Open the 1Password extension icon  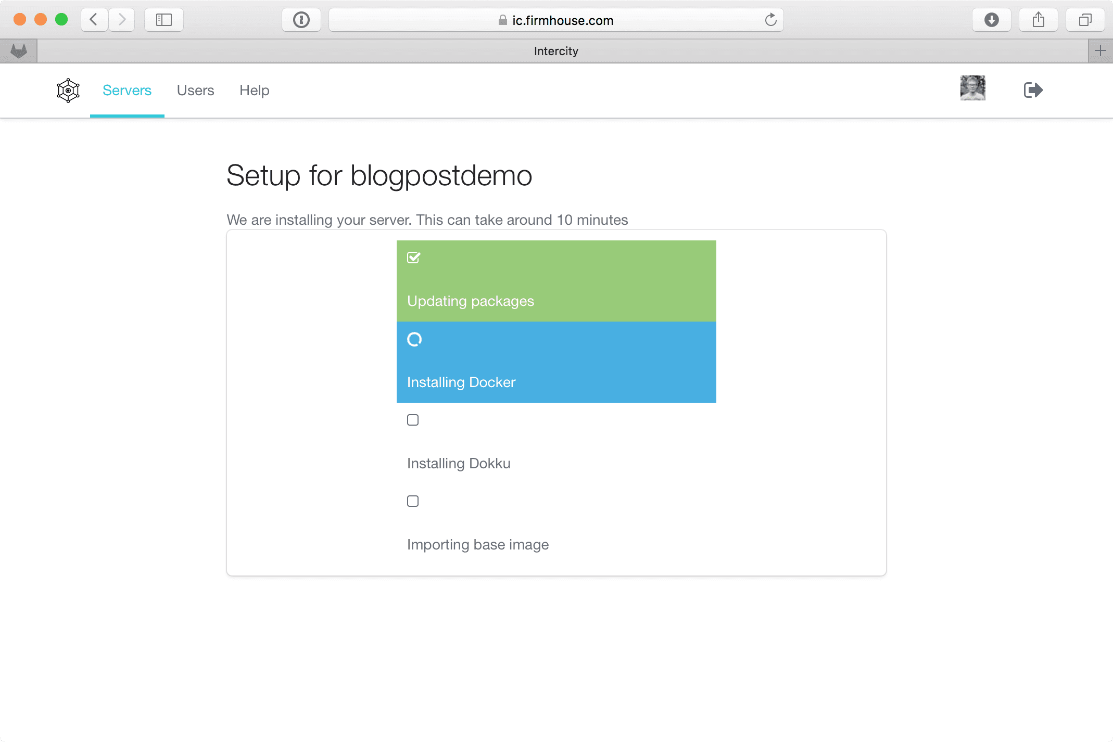tap(301, 20)
